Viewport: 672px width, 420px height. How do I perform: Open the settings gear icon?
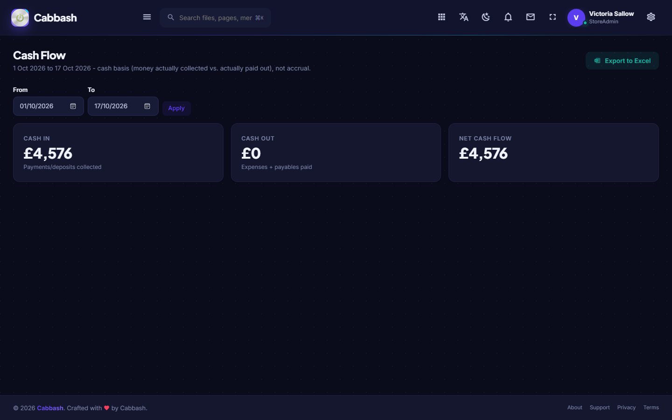[651, 17]
